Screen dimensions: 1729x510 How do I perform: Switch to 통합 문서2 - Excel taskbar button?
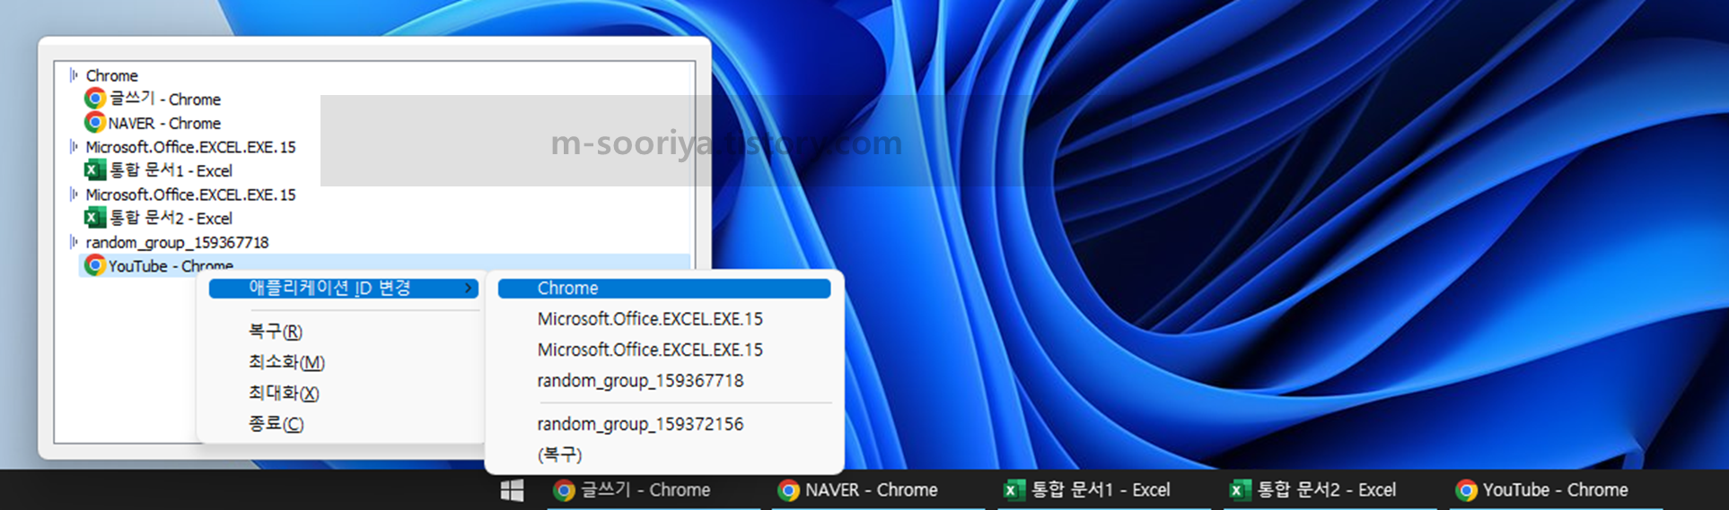coord(1330,490)
